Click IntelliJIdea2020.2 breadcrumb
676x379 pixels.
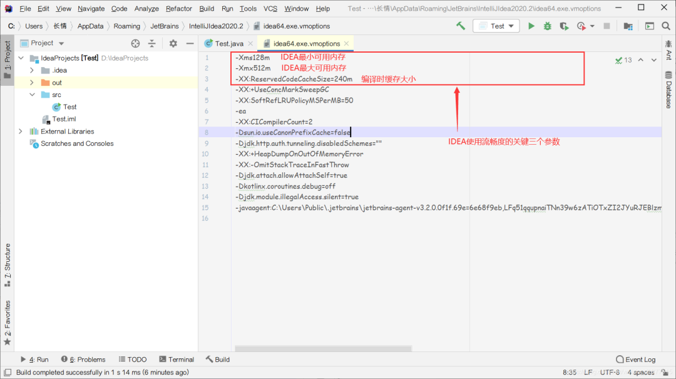pyautogui.click(x=216, y=26)
